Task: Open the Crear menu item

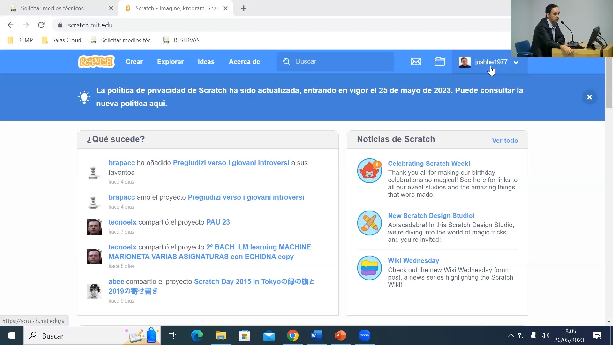Action: [134, 62]
